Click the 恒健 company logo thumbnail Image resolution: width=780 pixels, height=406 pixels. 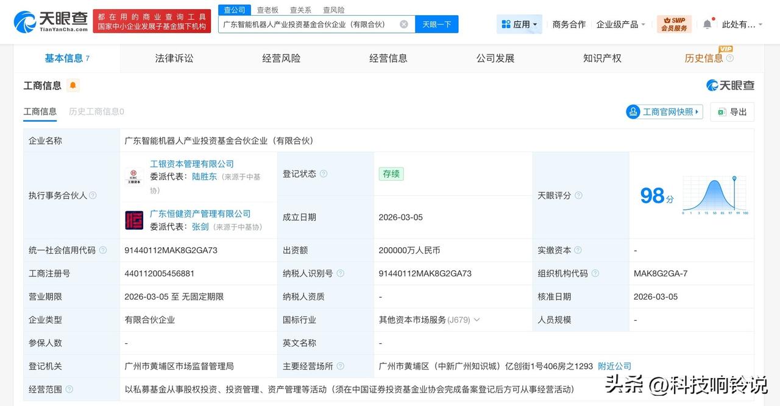(134, 220)
